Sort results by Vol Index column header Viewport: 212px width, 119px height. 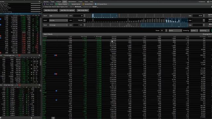coord(202,37)
